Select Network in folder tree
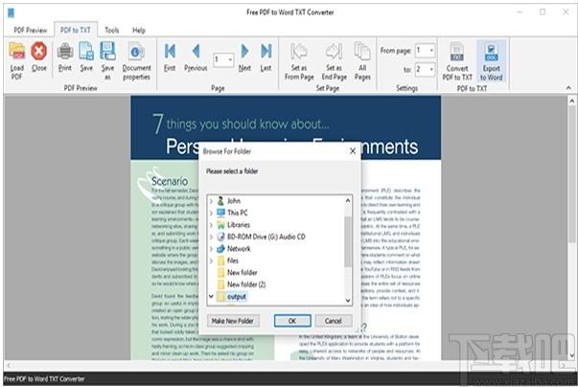The height and width of the screenshot is (387, 578). pyautogui.click(x=234, y=249)
